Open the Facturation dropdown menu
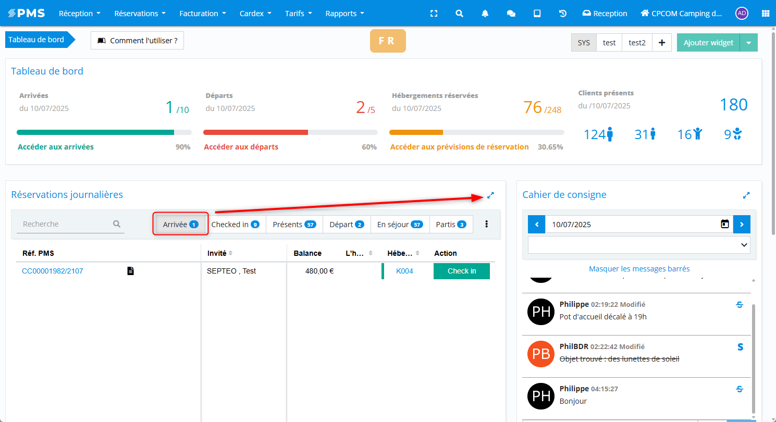 pyautogui.click(x=203, y=14)
